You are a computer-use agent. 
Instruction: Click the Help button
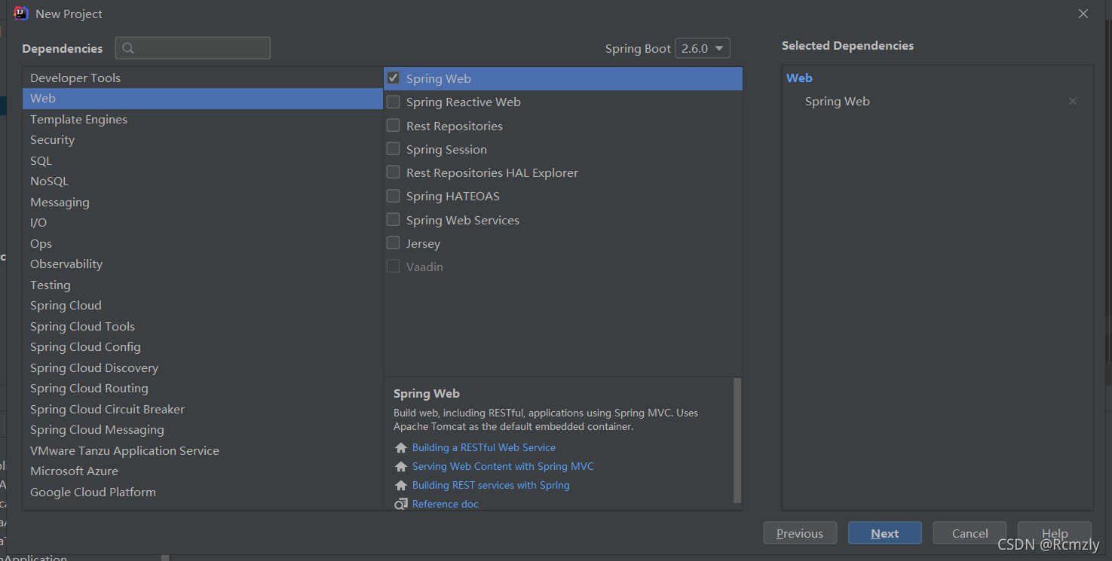point(1055,533)
